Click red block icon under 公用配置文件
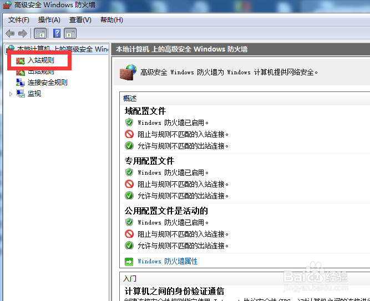The width and height of the screenshot is (370, 301). [129, 234]
